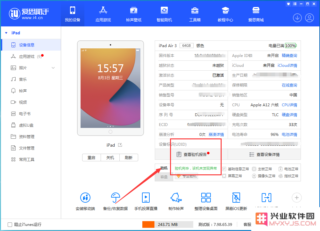Click the 关机 button
320x231 pixels.
pos(110,157)
